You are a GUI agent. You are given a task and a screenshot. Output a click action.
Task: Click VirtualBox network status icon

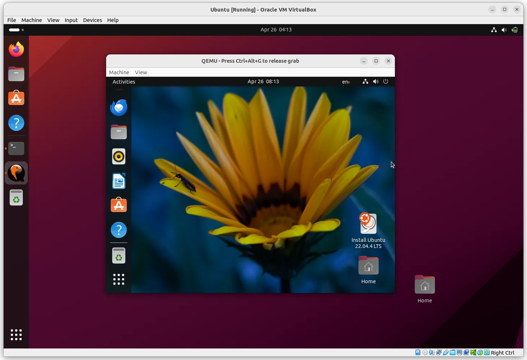click(439, 352)
